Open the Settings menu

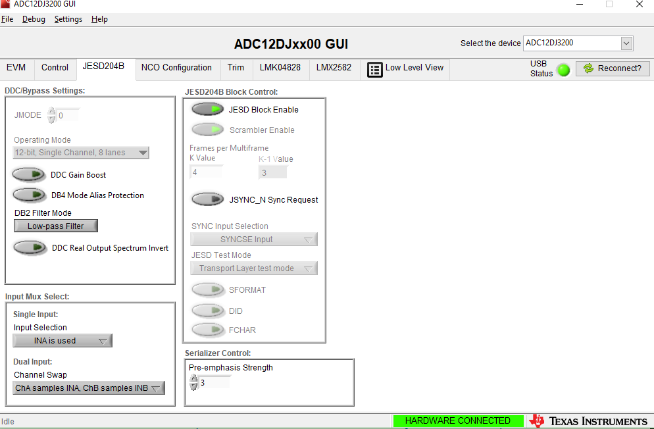pos(68,19)
